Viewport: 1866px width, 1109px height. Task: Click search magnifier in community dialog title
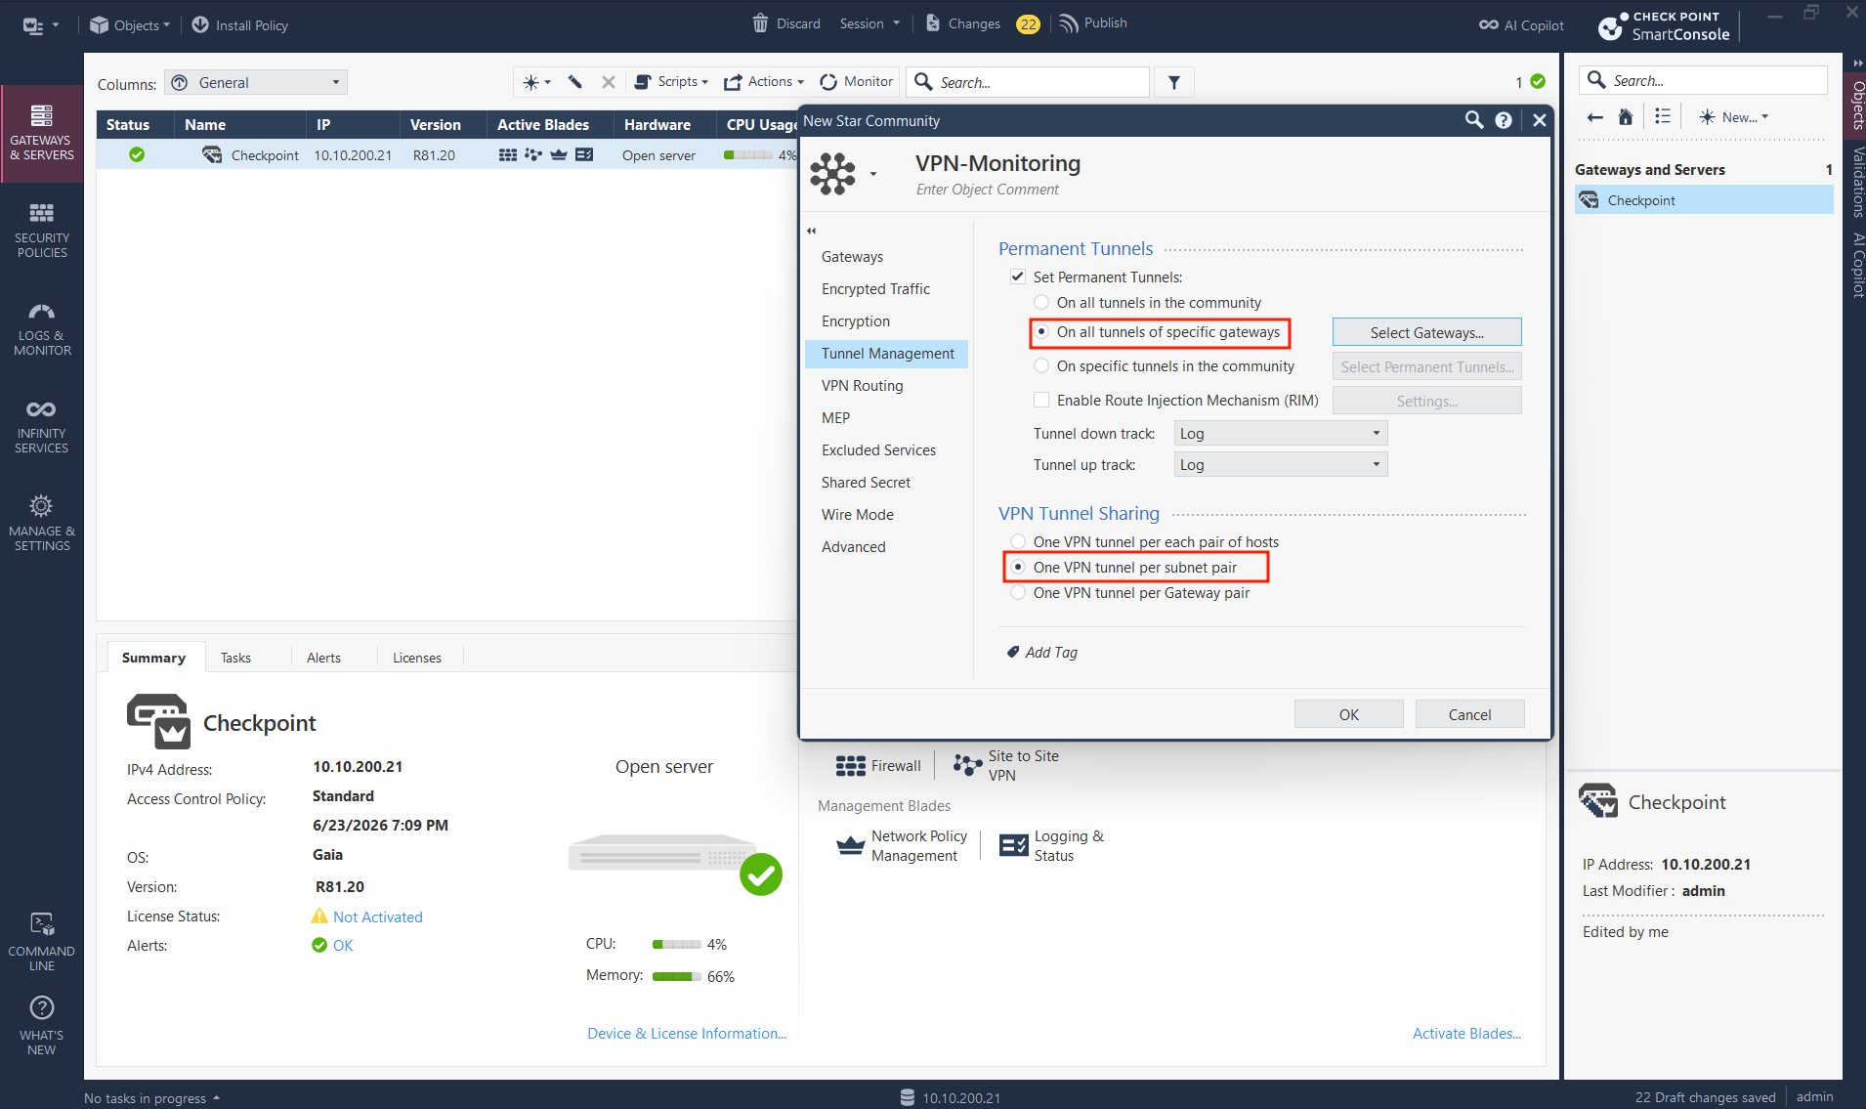pos(1474,120)
